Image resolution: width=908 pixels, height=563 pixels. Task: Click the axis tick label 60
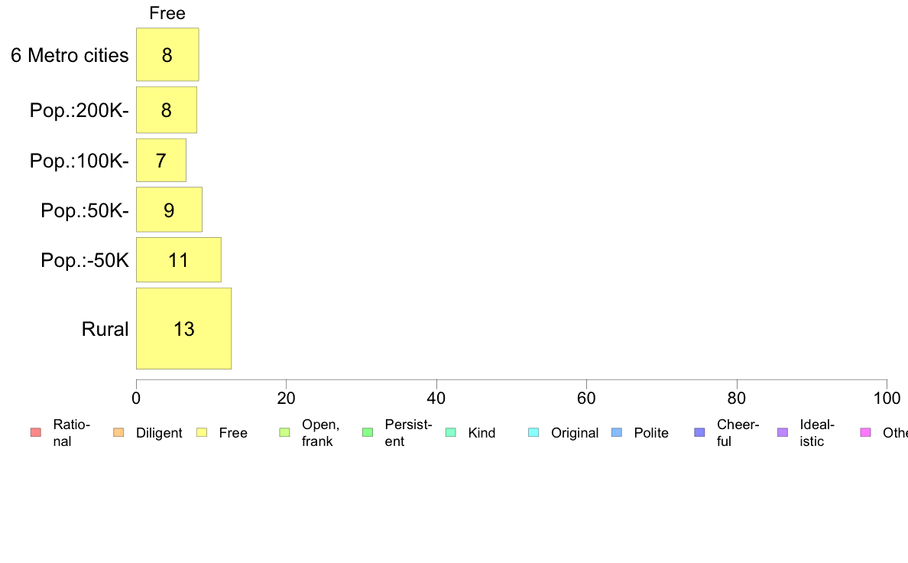click(586, 398)
